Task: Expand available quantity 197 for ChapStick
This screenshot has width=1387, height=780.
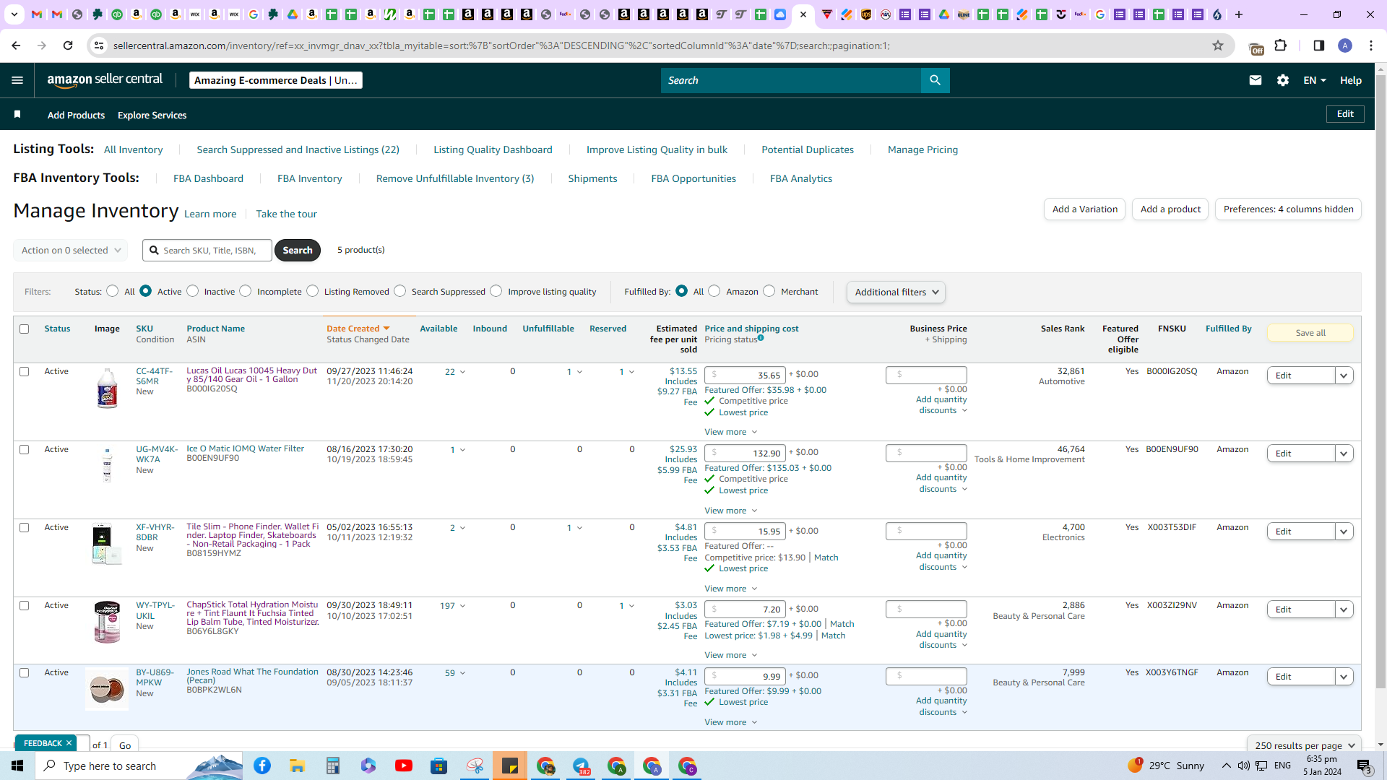Action: pos(452,606)
